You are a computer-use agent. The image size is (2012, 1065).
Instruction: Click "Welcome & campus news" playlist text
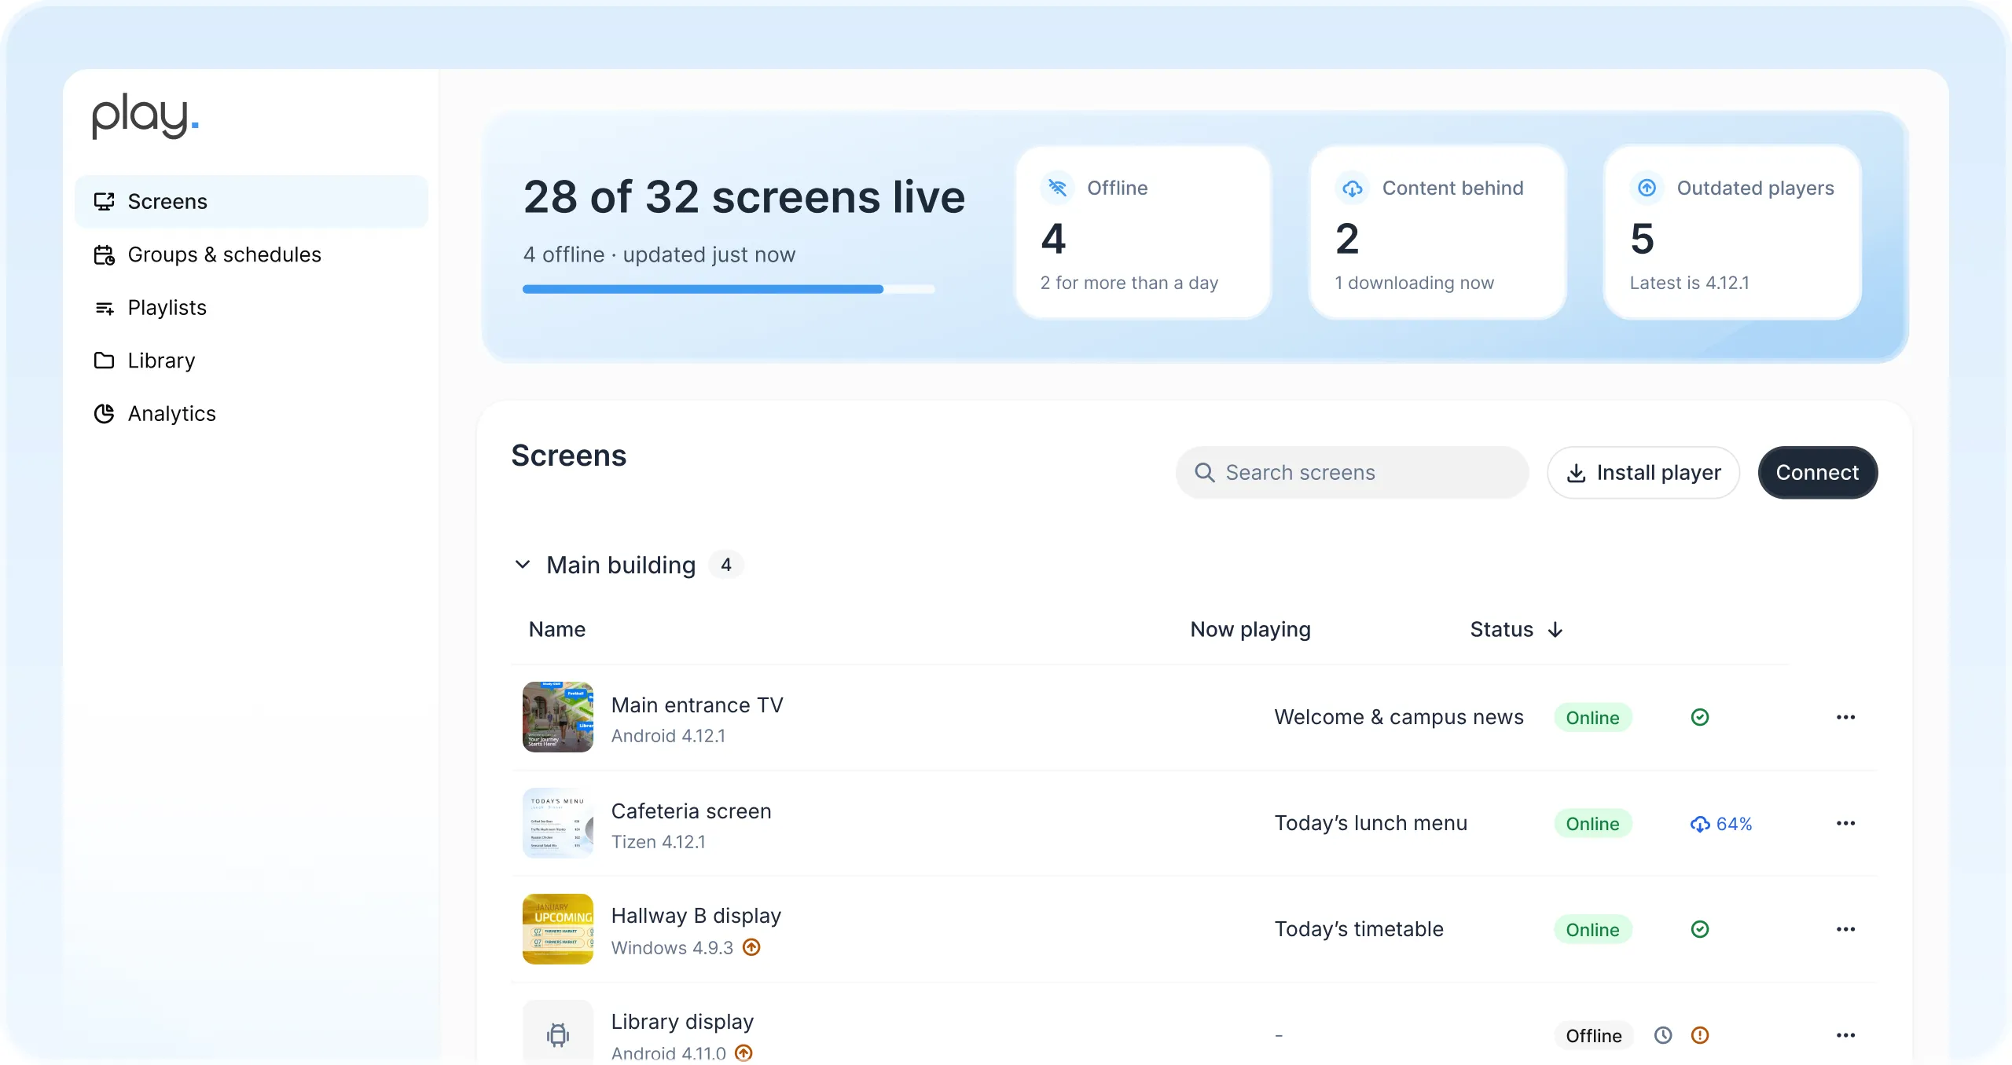coord(1399,717)
